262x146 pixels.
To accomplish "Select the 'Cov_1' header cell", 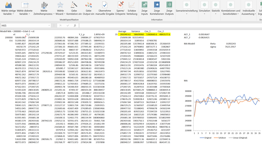I will [148, 31].
